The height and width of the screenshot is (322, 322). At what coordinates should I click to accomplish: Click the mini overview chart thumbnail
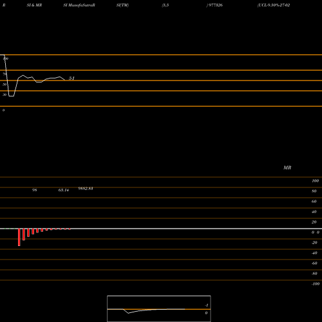coord(159,308)
